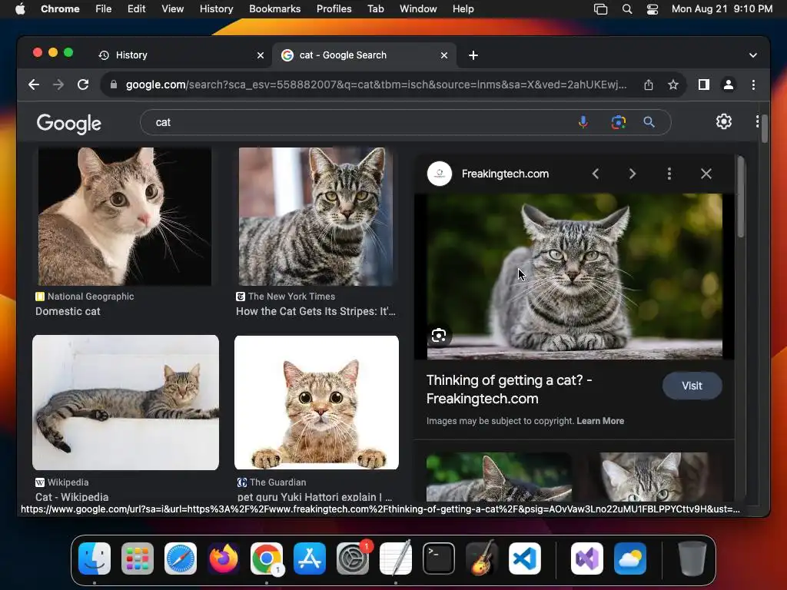Open the Learn More copyright link
The width and height of the screenshot is (787, 590).
(600, 421)
